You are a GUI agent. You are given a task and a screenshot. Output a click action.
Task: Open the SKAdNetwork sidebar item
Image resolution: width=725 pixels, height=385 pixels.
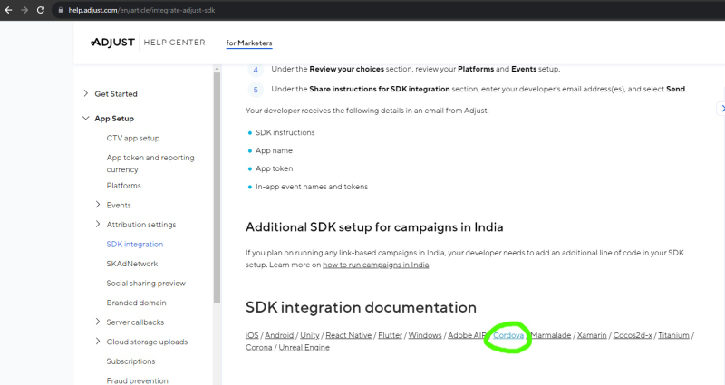(131, 264)
